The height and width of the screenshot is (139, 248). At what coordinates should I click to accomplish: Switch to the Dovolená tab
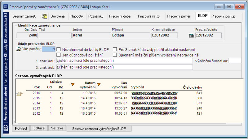(58, 16)
